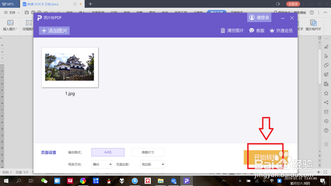331x186 pixels.
Task: Click the save icon in WPS quick toolbar
Action: 26,13
